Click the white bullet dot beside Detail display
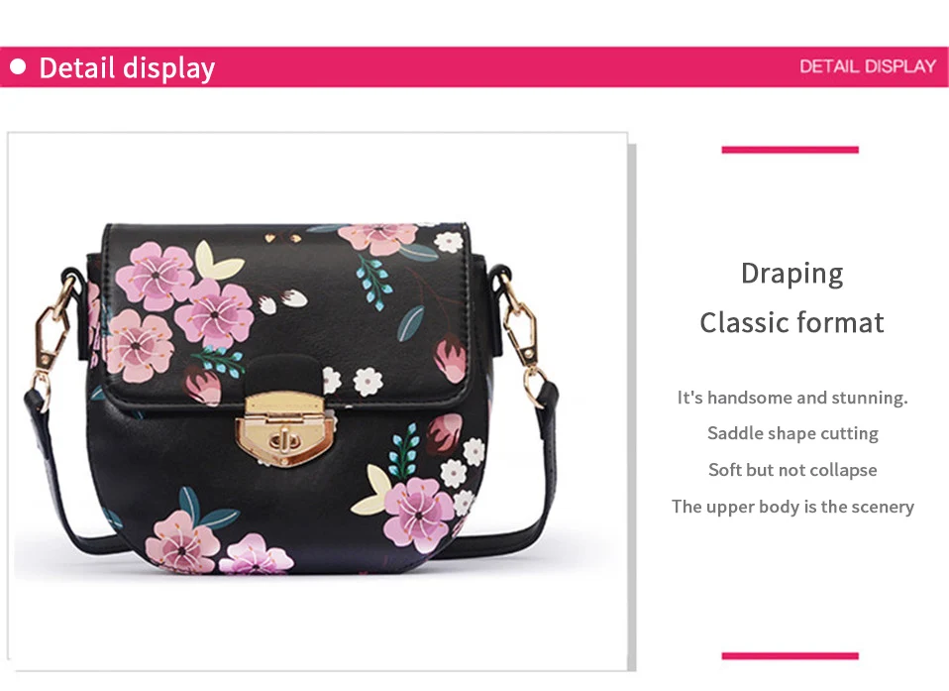 pyautogui.click(x=18, y=66)
